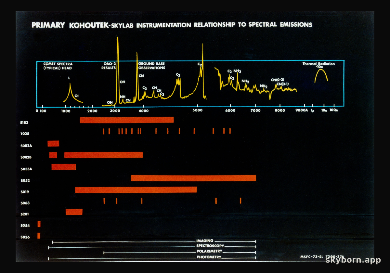Click the "COMET SPECTRA (TYPICAL) HEAD" caption
This screenshot has height=273, width=390.
click(58, 66)
